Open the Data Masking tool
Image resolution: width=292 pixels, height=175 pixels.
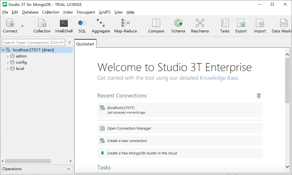[x=282, y=26]
